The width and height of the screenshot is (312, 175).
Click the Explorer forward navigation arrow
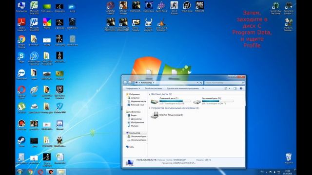click(x=130, y=82)
